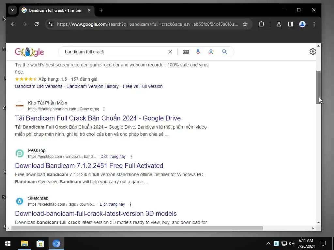
Task: Open the Extensions puzzle icon
Action: pyautogui.click(x=261, y=24)
